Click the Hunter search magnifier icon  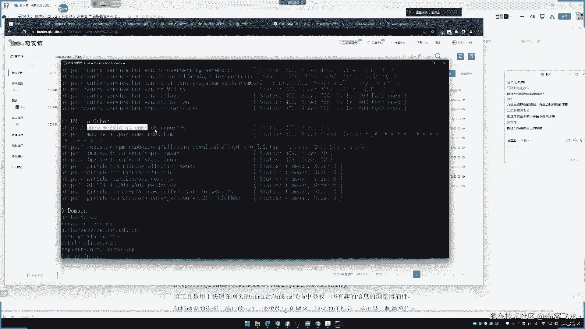pyautogui.click(x=438, y=56)
